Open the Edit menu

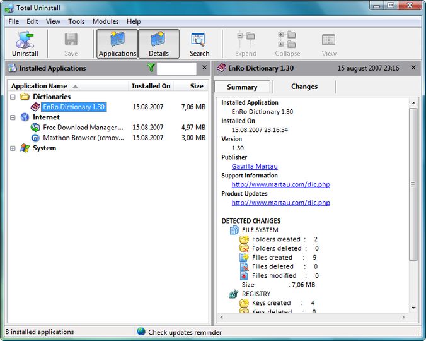click(x=32, y=21)
